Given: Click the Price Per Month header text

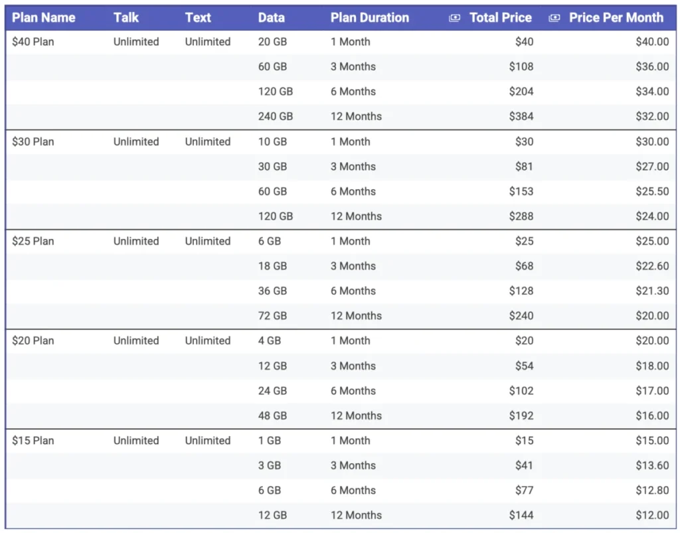Looking at the screenshot, I should 616,18.
